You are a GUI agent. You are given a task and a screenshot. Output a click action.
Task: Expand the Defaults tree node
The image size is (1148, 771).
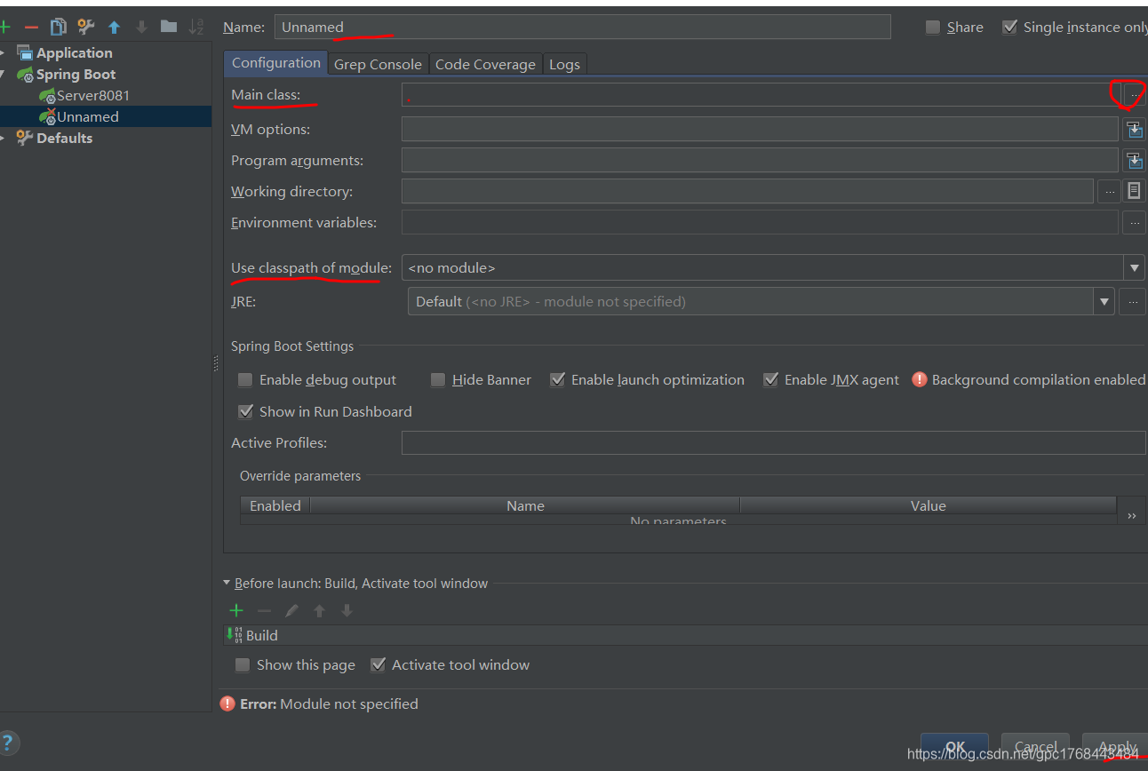(4, 138)
